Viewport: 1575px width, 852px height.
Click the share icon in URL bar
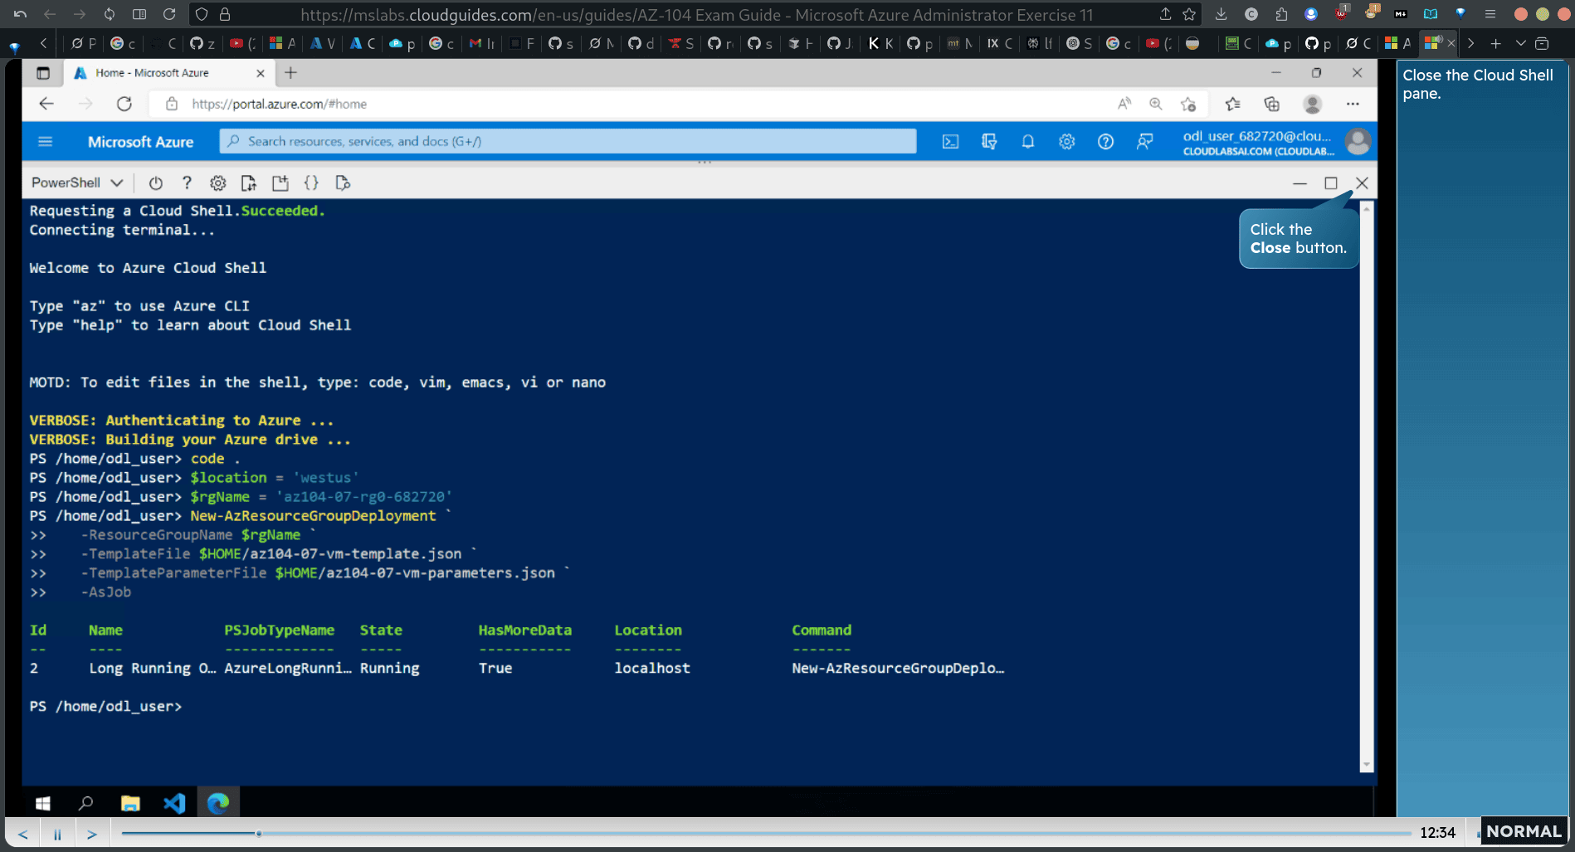pyautogui.click(x=1165, y=14)
